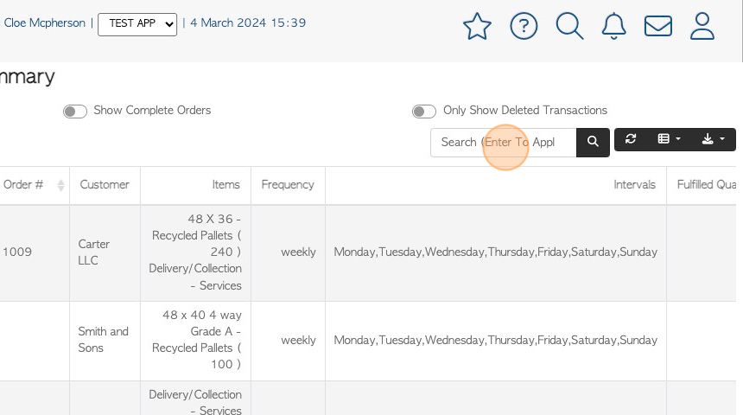Open the messages envelope icon

point(658,26)
